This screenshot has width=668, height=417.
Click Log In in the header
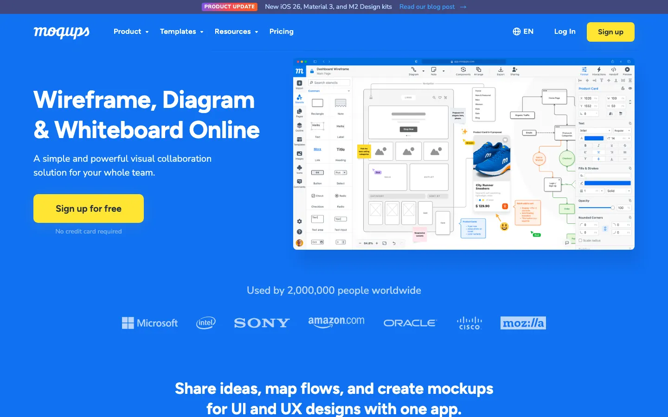[565, 32]
